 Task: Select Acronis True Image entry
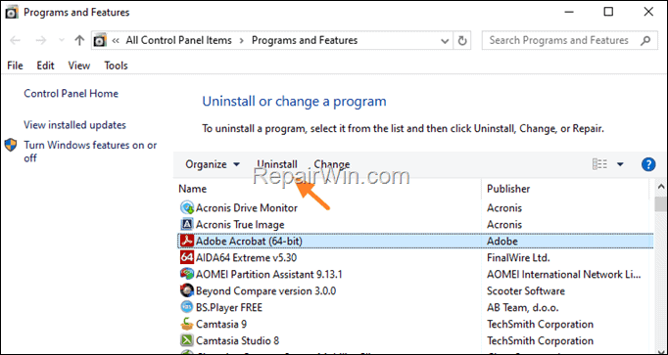240,225
